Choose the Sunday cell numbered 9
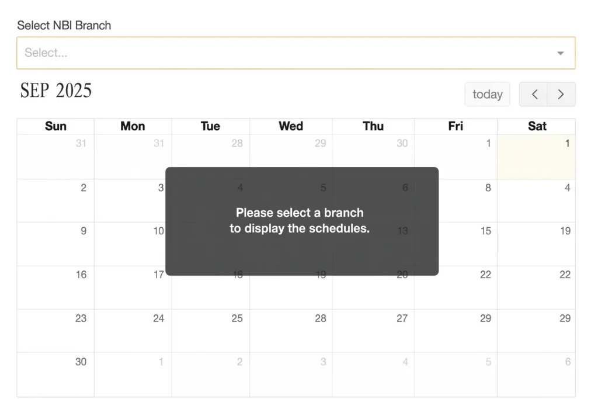The height and width of the screenshot is (399, 598). tap(55, 244)
